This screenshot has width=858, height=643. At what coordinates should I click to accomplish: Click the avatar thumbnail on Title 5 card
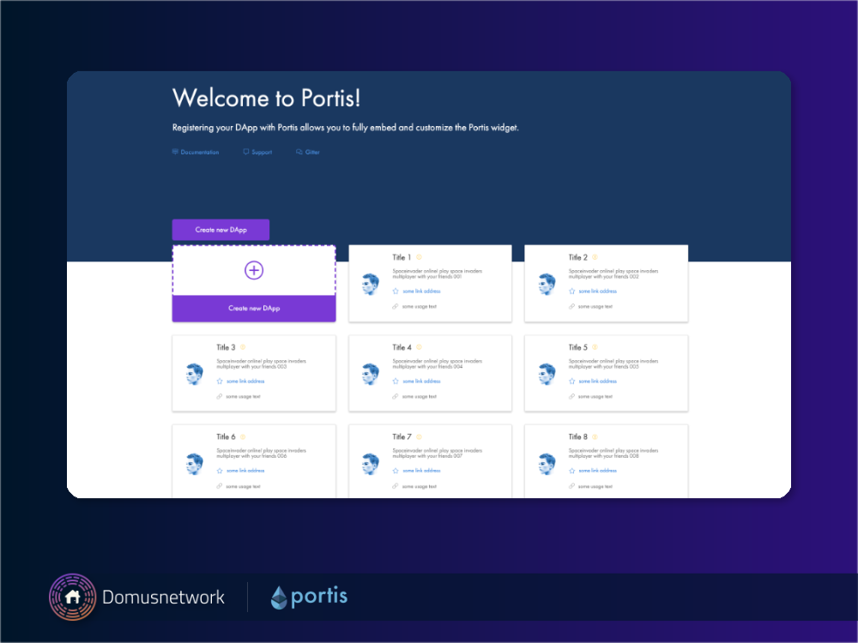(x=547, y=374)
